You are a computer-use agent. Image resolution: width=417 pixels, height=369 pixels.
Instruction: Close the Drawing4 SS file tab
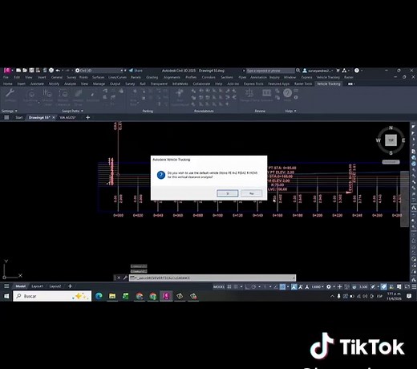(54, 117)
